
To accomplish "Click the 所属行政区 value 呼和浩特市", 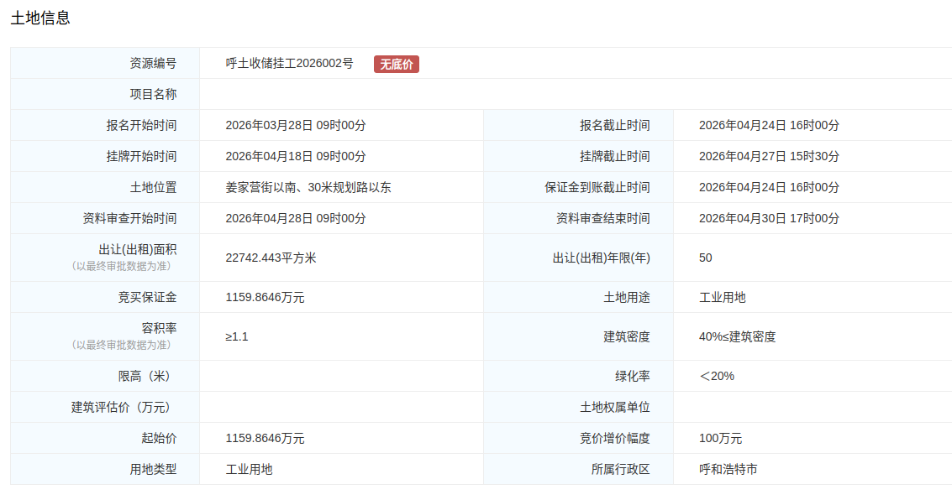I will tap(728, 469).
